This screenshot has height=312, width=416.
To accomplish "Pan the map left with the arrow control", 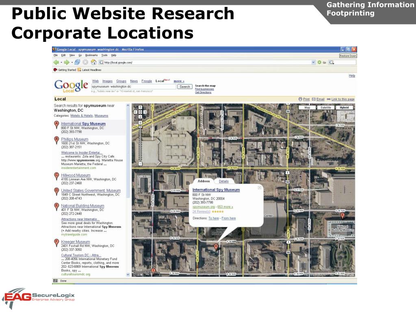I will point(136,112).
